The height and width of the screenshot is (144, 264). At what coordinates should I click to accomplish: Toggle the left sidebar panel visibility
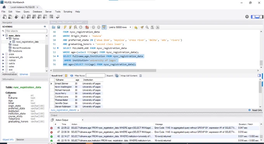pos(253,17)
